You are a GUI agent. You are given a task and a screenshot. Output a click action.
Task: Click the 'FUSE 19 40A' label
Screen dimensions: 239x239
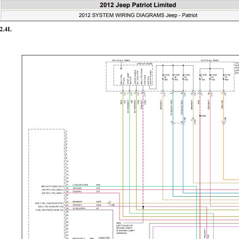click(227, 77)
